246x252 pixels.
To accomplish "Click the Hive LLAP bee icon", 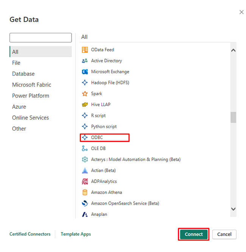I will coord(85,105).
